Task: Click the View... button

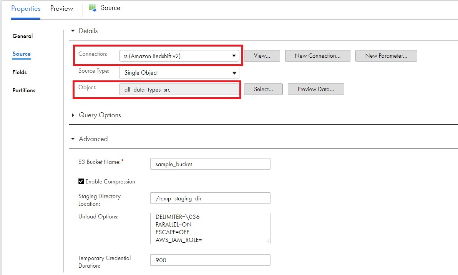Action: tap(262, 56)
